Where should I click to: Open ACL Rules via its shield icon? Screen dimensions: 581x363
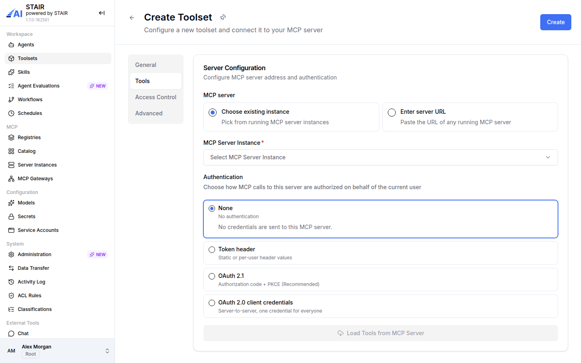(x=11, y=296)
